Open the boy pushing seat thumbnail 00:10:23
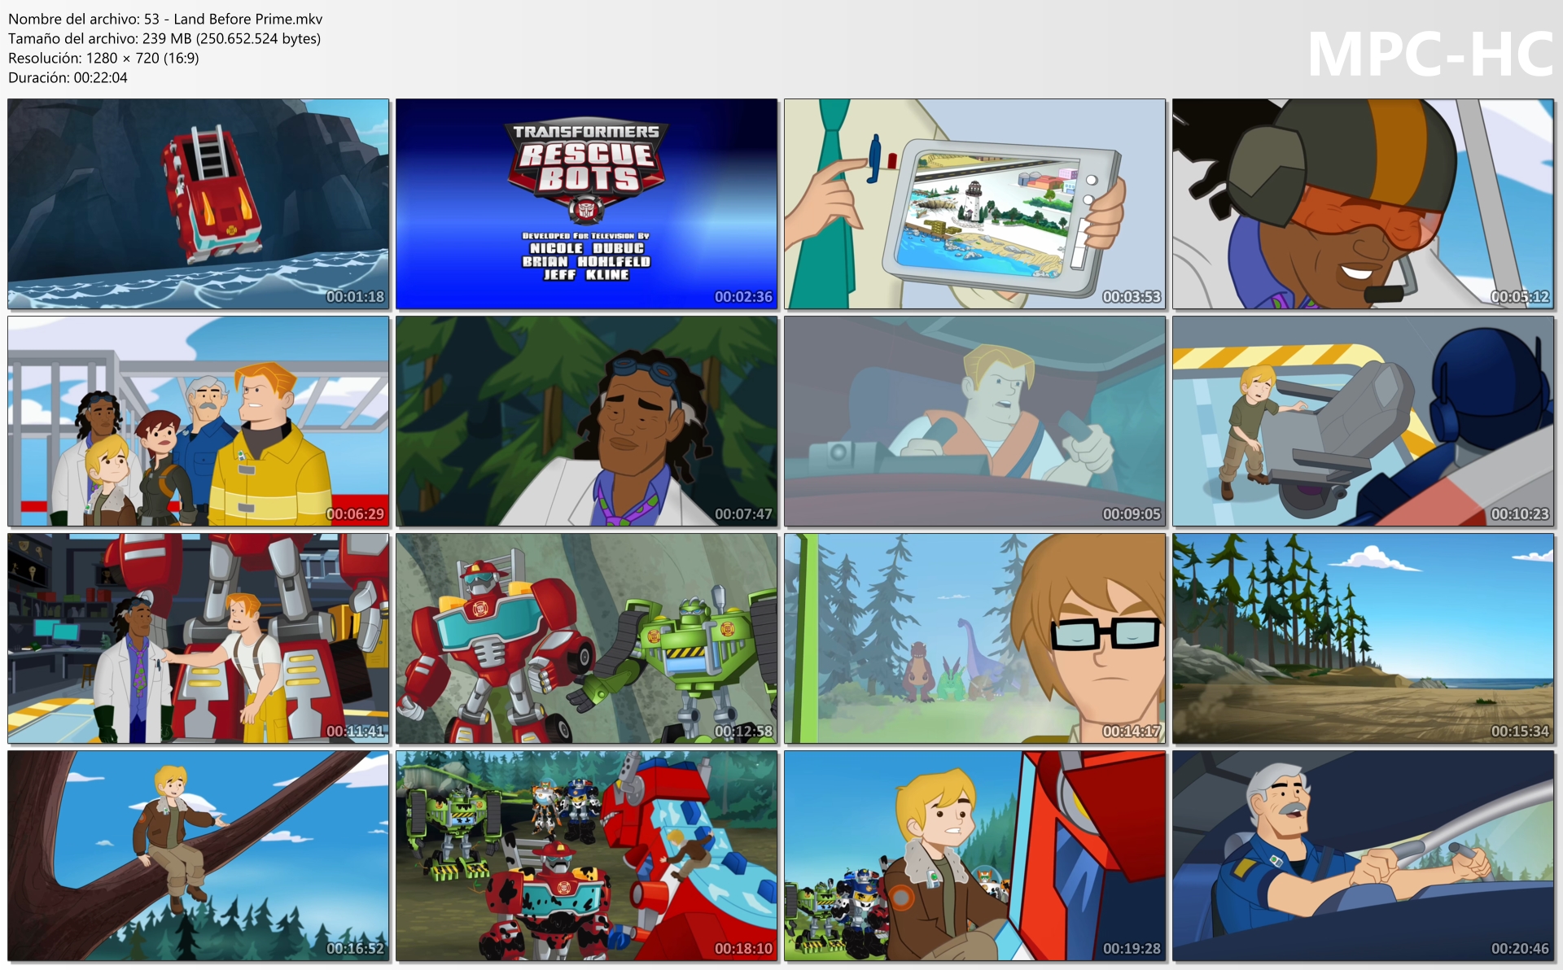 1364,422
